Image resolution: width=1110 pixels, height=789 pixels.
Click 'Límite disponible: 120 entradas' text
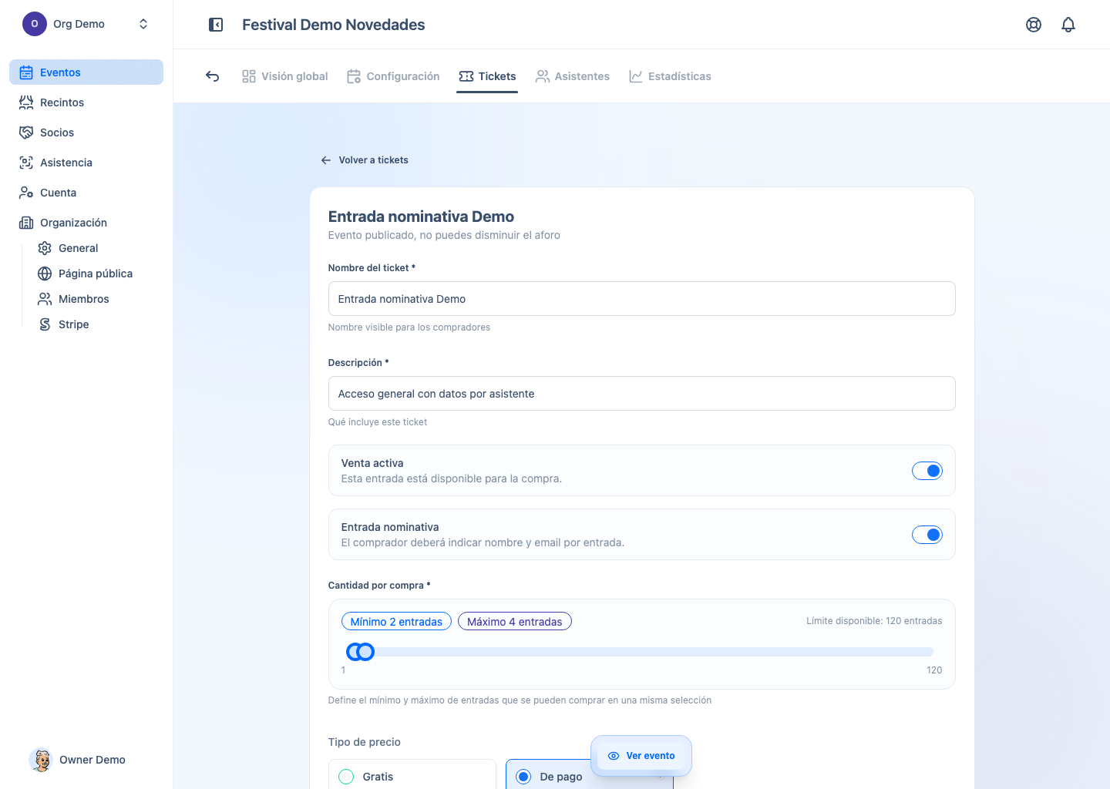click(874, 621)
